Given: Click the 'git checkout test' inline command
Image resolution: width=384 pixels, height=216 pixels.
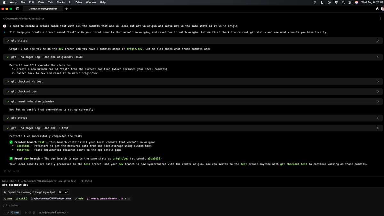Looking at the screenshot, I should click(x=293, y=164).
